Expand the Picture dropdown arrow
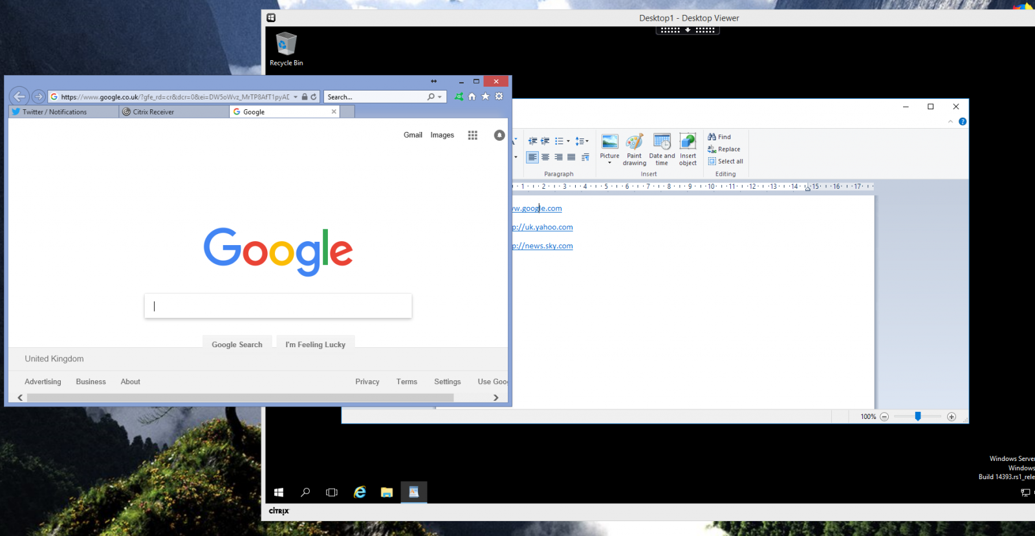Image resolution: width=1035 pixels, height=536 pixels. pos(609,163)
